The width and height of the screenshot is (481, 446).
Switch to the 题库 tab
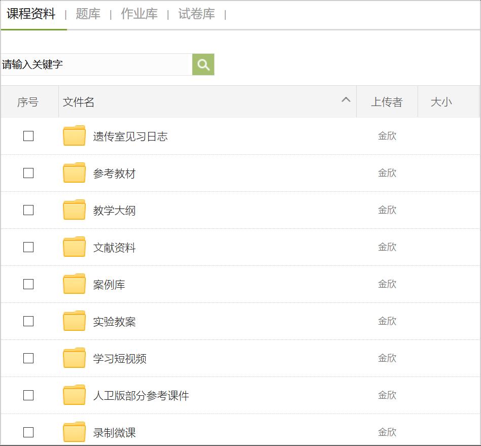click(x=88, y=14)
